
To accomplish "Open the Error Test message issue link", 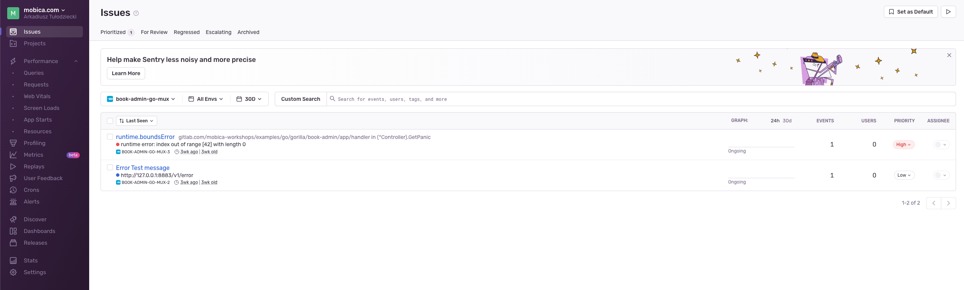I will 142,168.
